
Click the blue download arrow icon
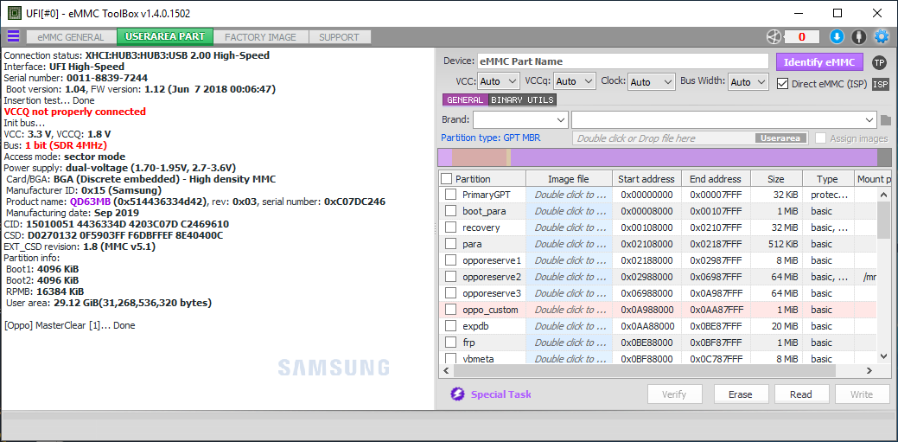tap(837, 37)
